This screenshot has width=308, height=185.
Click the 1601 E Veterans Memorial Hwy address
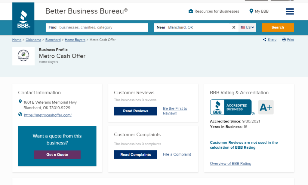click(50, 105)
